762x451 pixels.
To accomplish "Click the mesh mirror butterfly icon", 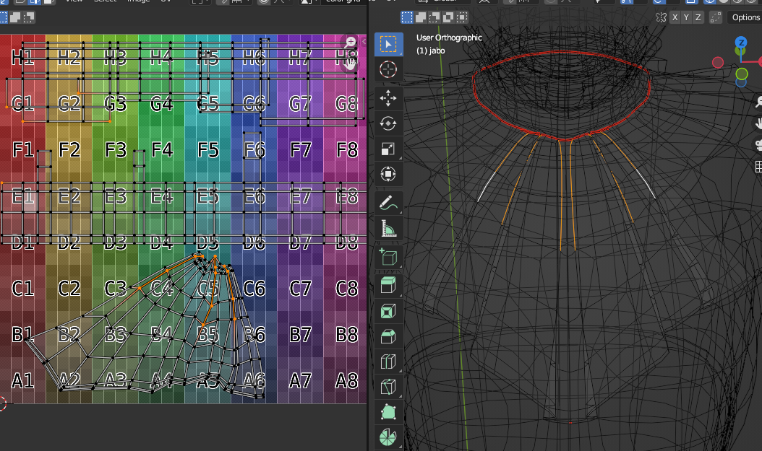I will click(x=661, y=17).
